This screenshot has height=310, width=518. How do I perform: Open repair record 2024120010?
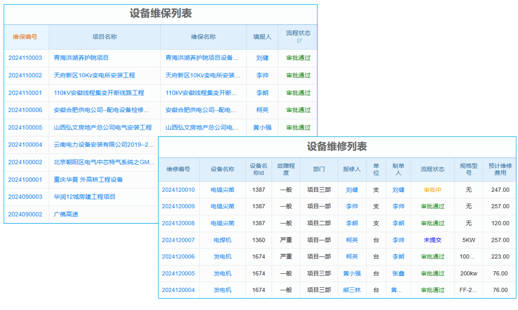click(179, 190)
